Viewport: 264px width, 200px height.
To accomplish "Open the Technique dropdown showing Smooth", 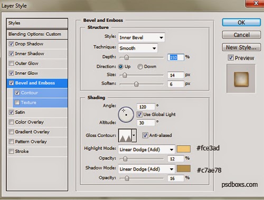I will (x=138, y=48).
